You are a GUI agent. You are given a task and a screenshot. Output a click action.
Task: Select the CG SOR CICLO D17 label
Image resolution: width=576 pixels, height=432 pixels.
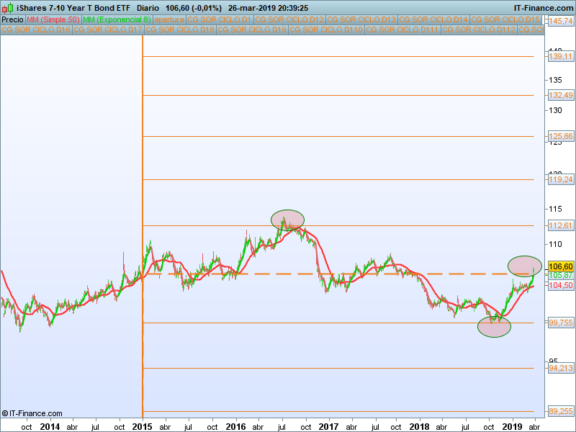point(107,30)
